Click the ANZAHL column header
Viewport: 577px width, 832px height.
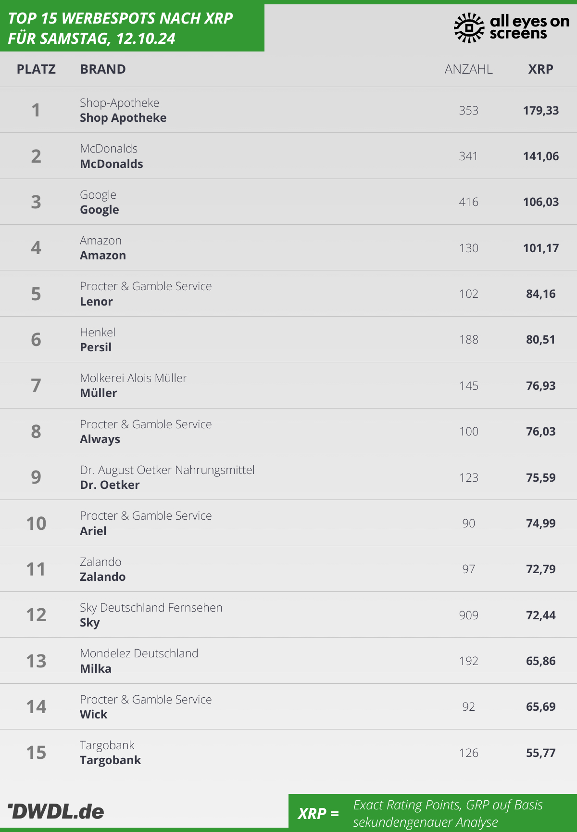[x=468, y=69]
